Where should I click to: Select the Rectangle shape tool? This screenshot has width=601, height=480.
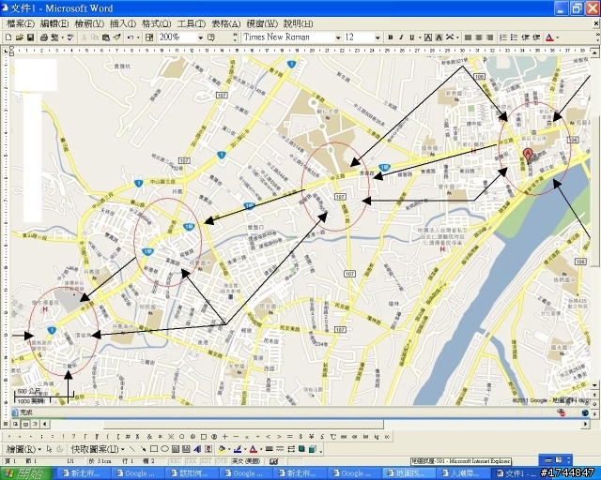tap(154, 449)
